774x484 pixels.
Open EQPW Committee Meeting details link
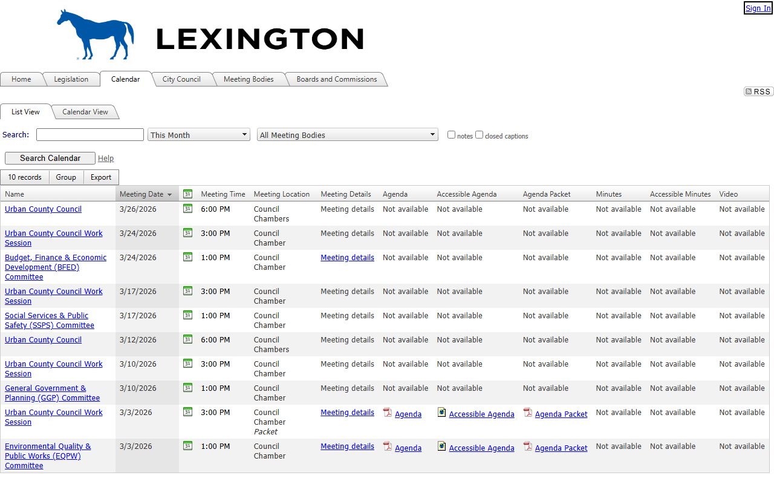coord(347,446)
